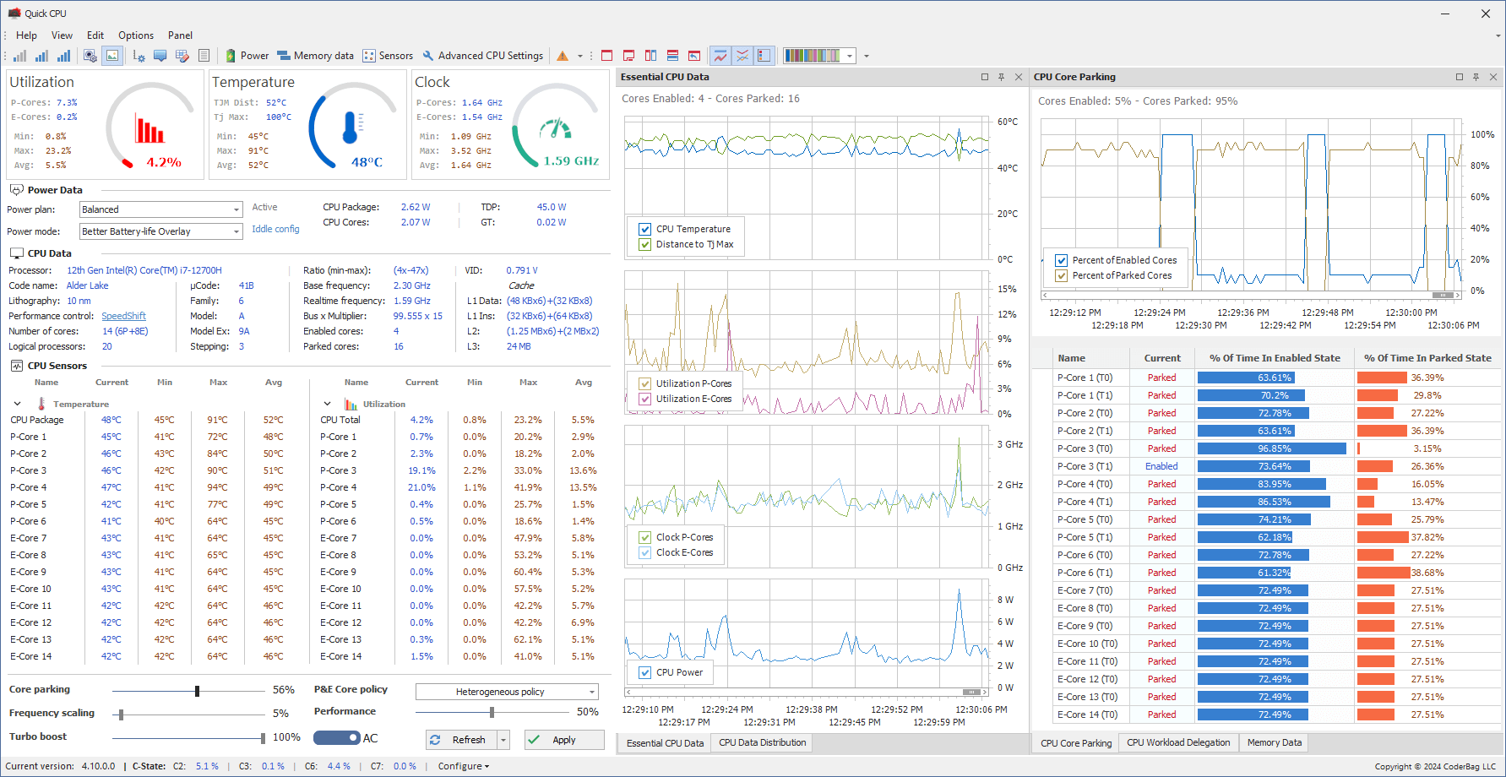Open the Sensors toolbar button
Viewport: 1506px width, 777px height.
click(388, 56)
